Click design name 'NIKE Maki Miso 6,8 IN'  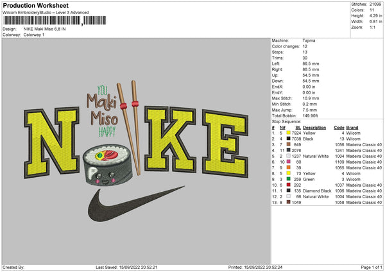(44, 29)
